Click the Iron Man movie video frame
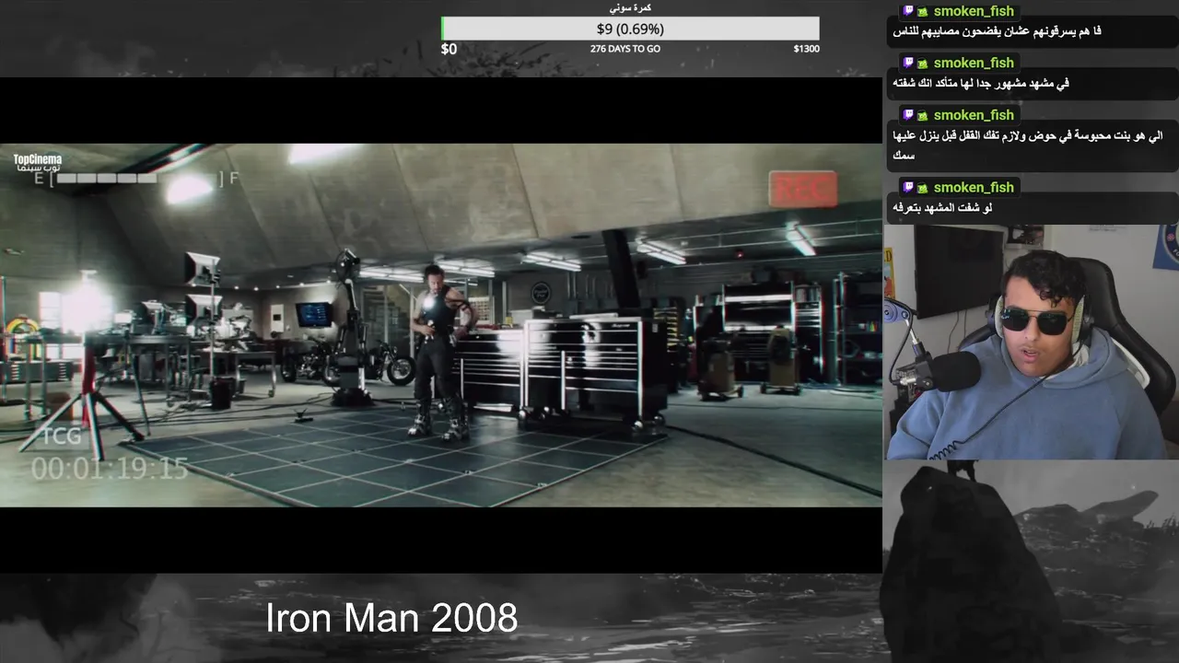 coord(441,324)
